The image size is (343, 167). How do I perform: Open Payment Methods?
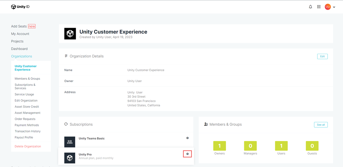tap(27, 125)
